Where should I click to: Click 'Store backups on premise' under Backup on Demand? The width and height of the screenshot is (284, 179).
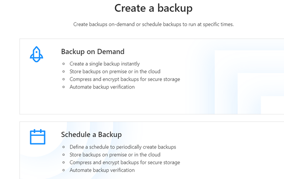tap(115, 72)
